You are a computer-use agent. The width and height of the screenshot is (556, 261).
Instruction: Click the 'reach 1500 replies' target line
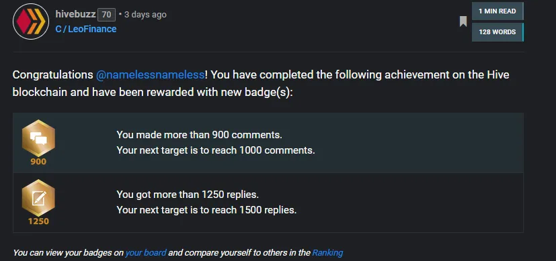[x=206, y=210]
